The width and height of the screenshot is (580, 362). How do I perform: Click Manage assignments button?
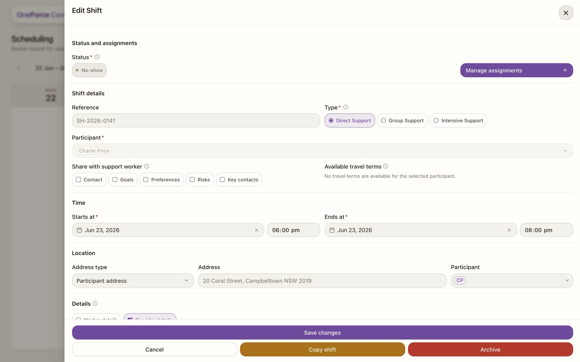coord(517,70)
